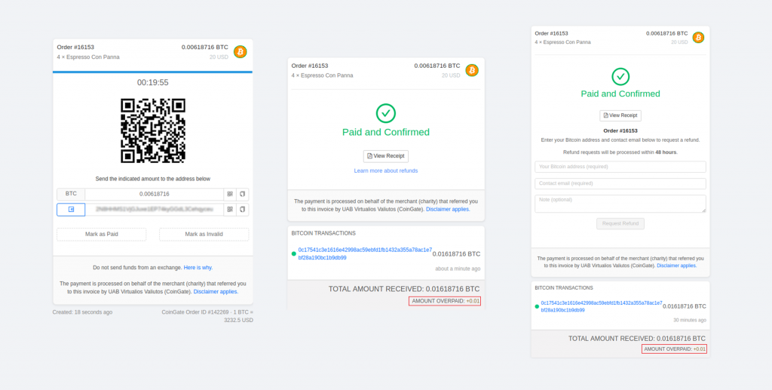
Task: Click the Request Refund button
Action: pyautogui.click(x=620, y=223)
